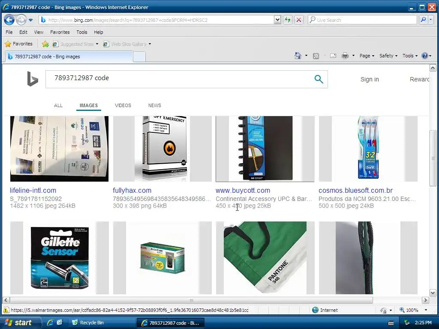Open a new blank tab
This screenshot has width=439, height=329.
coord(139,57)
